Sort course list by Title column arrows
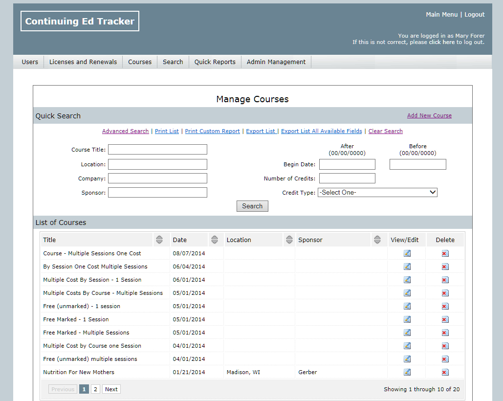Image resolution: width=503 pixels, height=401 pixels. 159,240
